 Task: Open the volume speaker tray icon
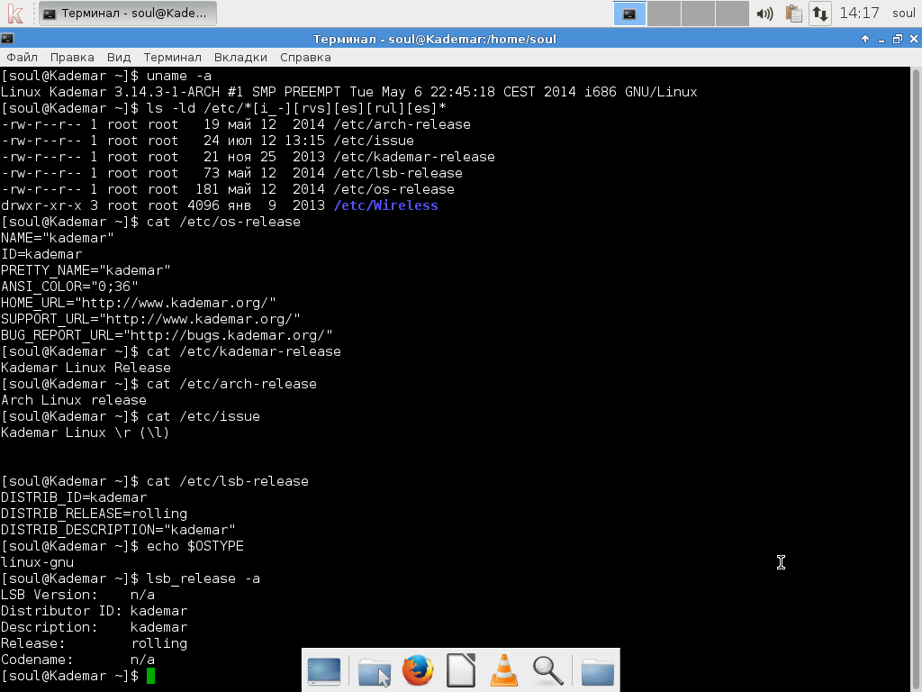[x=764, y=14]
